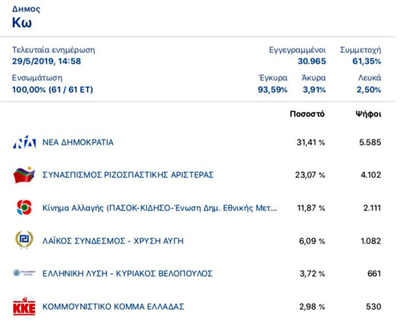The height and width of the screenshot is (325, 401).
Task: Select KKE vote count 530
Action: (374, 306)
